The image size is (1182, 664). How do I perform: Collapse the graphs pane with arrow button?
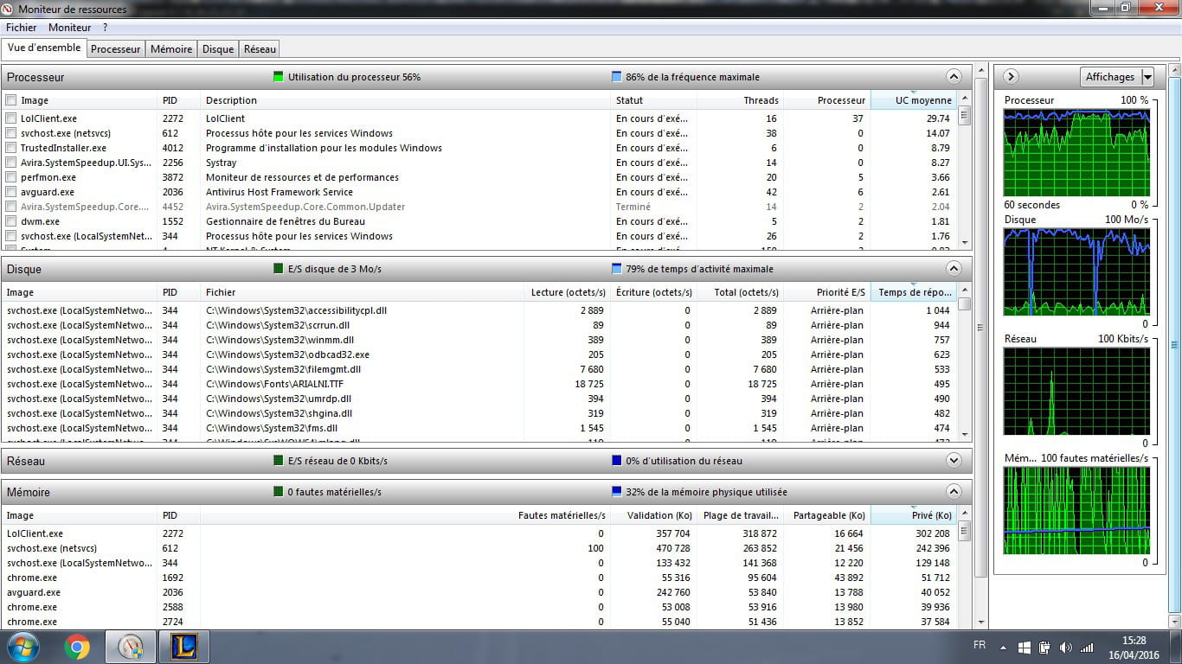pos(1011,77)
